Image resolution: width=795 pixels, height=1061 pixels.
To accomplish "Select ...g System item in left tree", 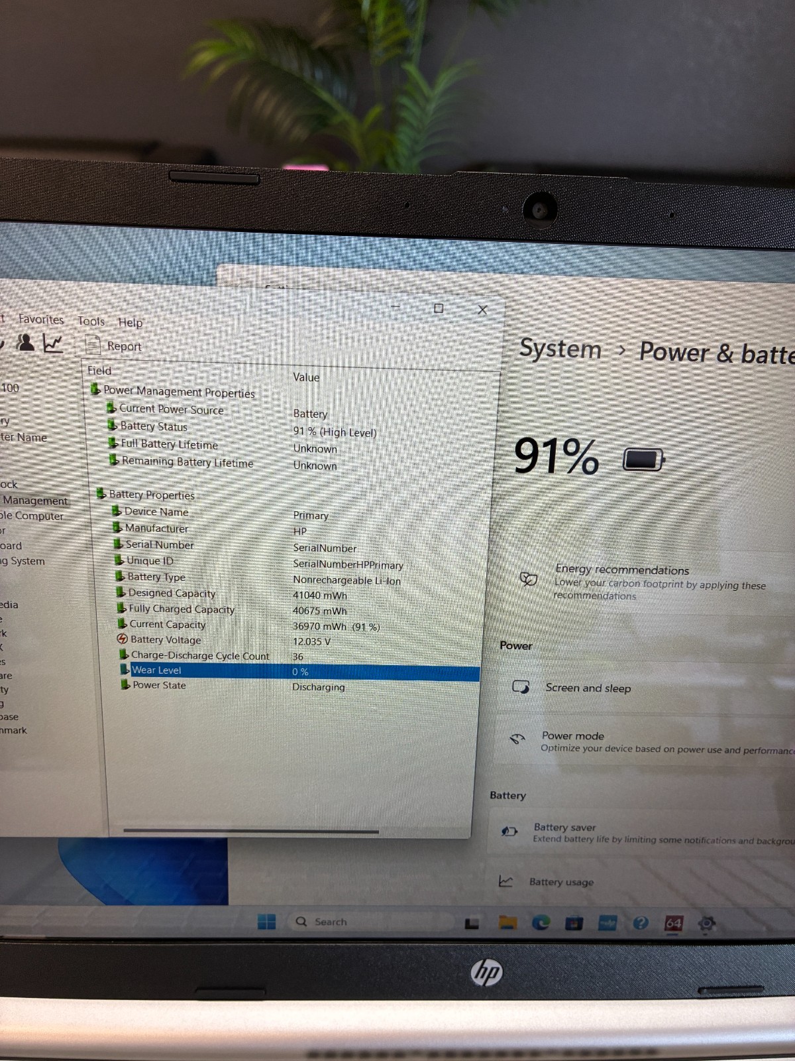I will (x=23, y=561).
